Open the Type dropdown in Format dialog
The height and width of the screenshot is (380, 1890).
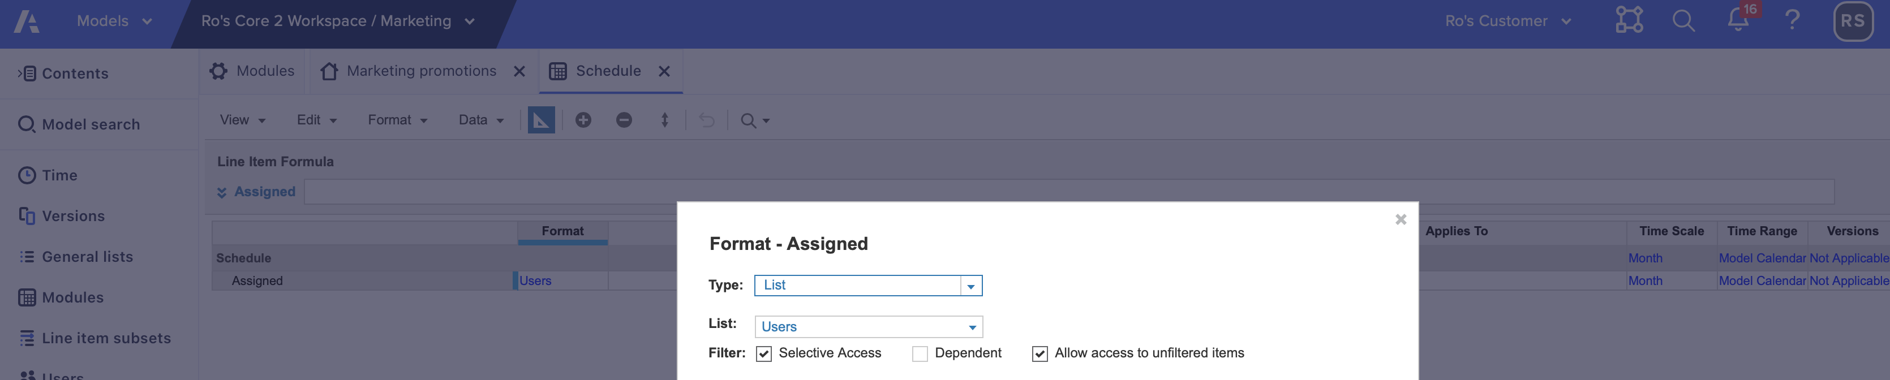pos(972,286)
